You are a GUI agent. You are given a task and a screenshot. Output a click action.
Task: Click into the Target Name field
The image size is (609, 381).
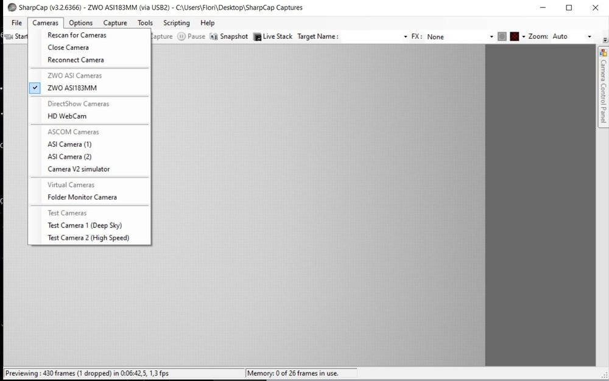pyautogui.click(x=371, y=37)
